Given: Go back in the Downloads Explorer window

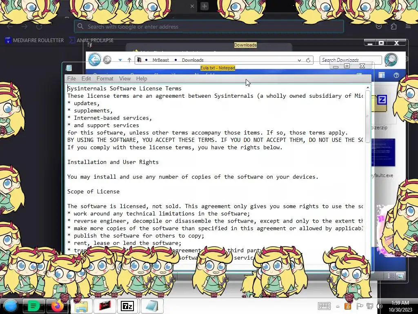Looking at the screenshot, I should (x=95, y=60).
